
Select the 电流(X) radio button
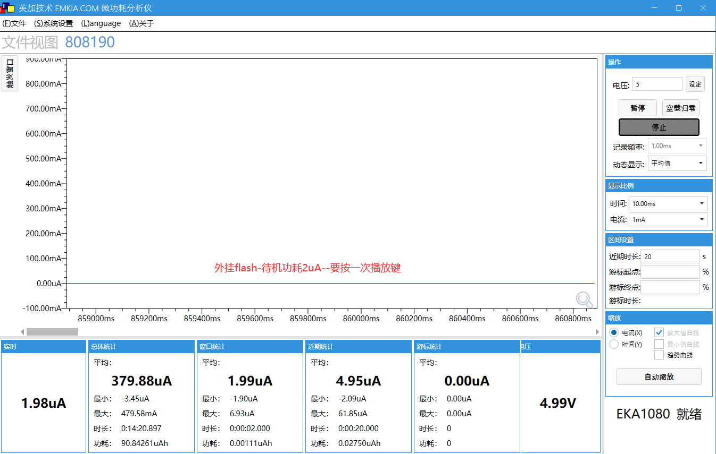pyautogui.click(x=614, y=332)
